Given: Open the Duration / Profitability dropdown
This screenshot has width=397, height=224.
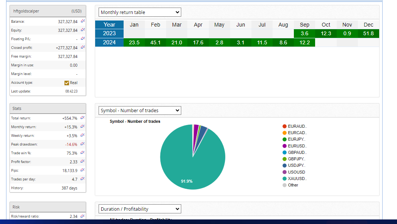Looking at the screenshot, I should click(140, 209).
